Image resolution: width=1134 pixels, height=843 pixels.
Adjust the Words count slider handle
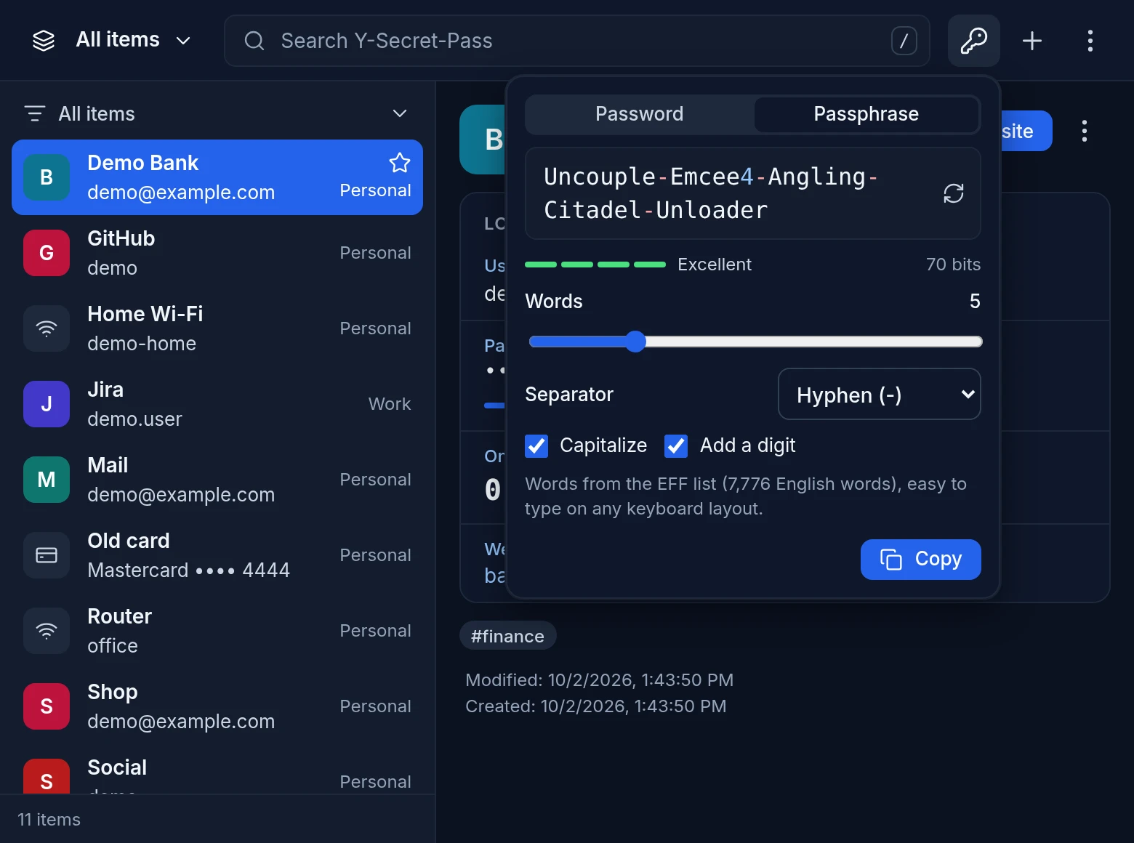click(635, 342)
